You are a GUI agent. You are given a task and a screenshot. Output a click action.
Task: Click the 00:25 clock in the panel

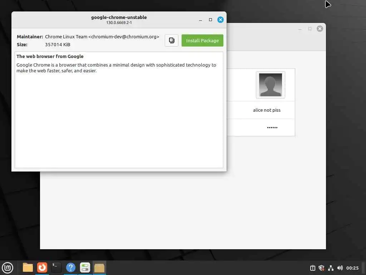[x=352, y=268]
